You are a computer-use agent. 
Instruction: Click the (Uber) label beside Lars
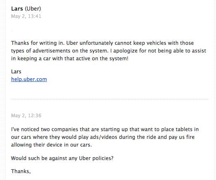point(33,9)
